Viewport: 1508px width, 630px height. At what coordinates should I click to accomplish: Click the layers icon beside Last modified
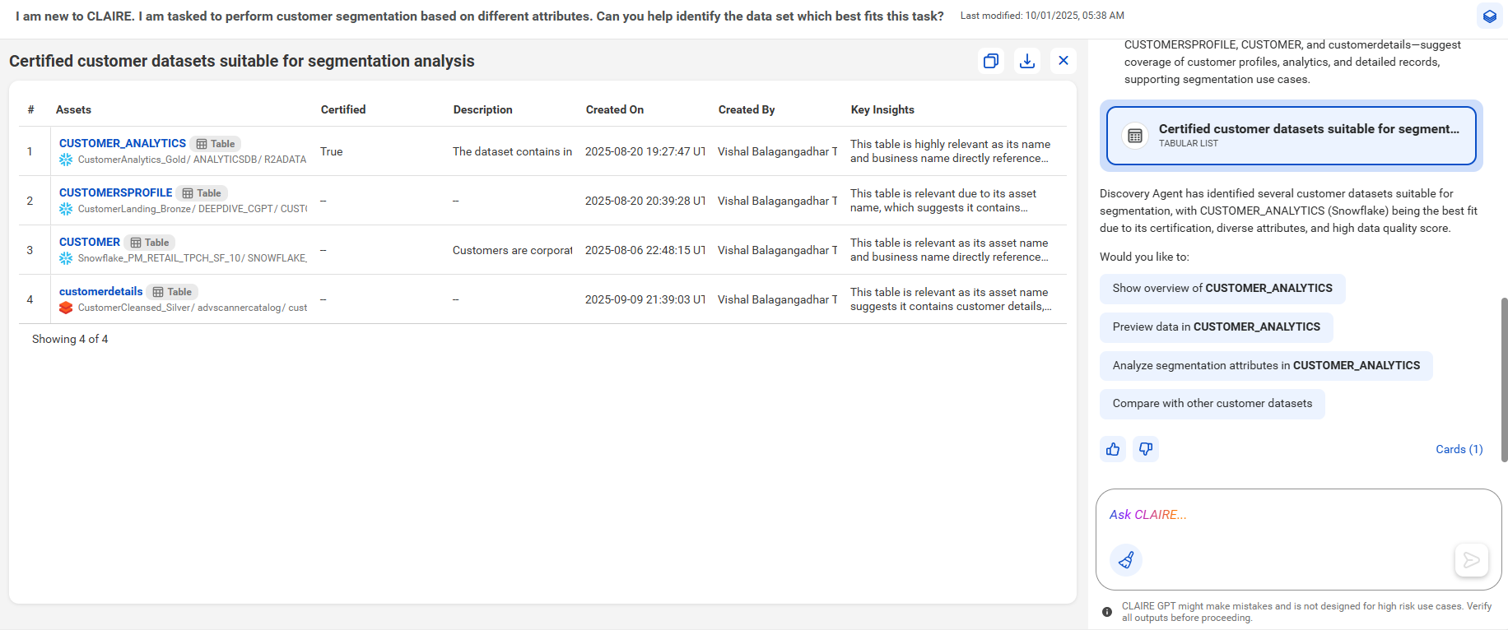click(1490, 16)
